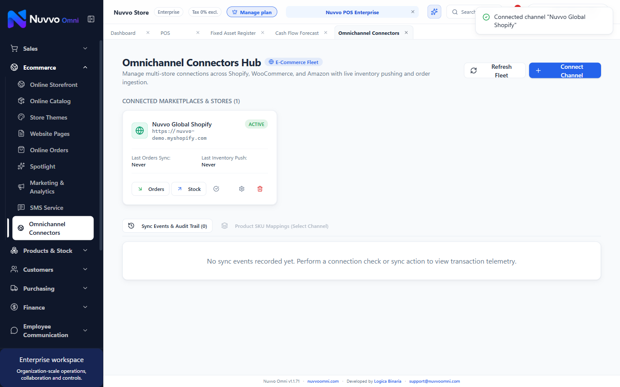Click Refresh Fleet button
This screenshot has width=620, height=387.
(x=495, y=71)
